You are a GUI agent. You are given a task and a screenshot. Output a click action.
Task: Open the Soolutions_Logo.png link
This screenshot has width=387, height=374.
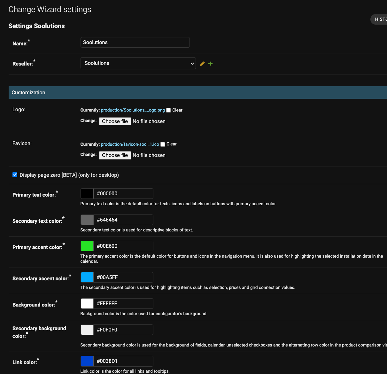tap(133, 110)
